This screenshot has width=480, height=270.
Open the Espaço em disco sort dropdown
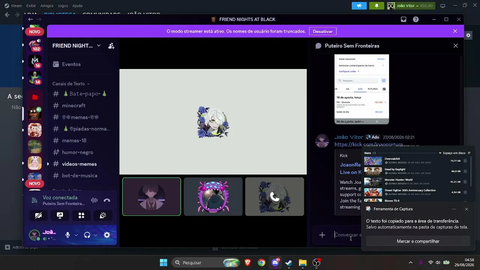(x=452, y=153)
